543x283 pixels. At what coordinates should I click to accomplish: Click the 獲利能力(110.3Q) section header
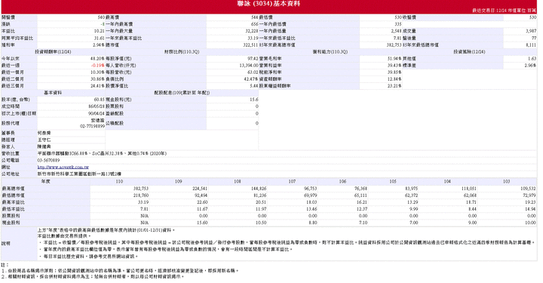click(x=330, y=51)
